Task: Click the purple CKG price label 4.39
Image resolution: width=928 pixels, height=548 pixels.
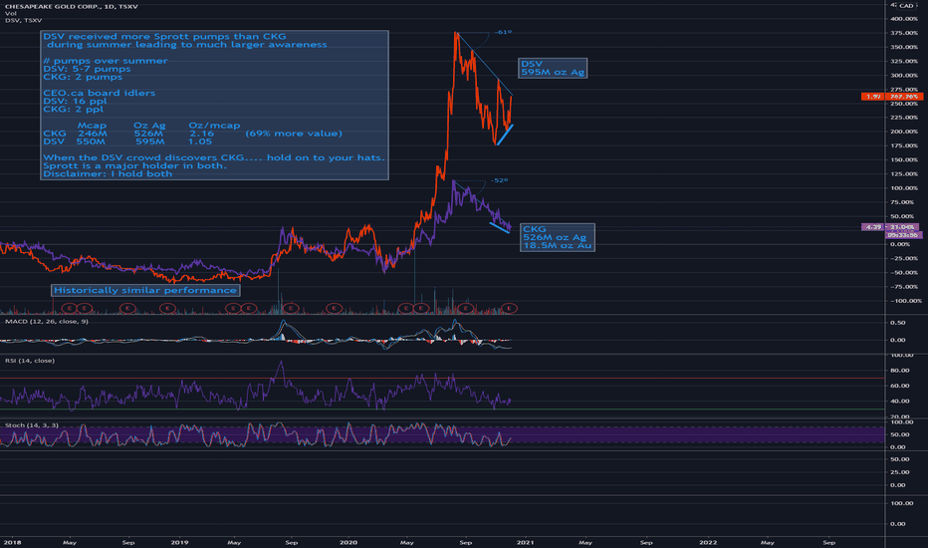Action: [x=872, y=227]
